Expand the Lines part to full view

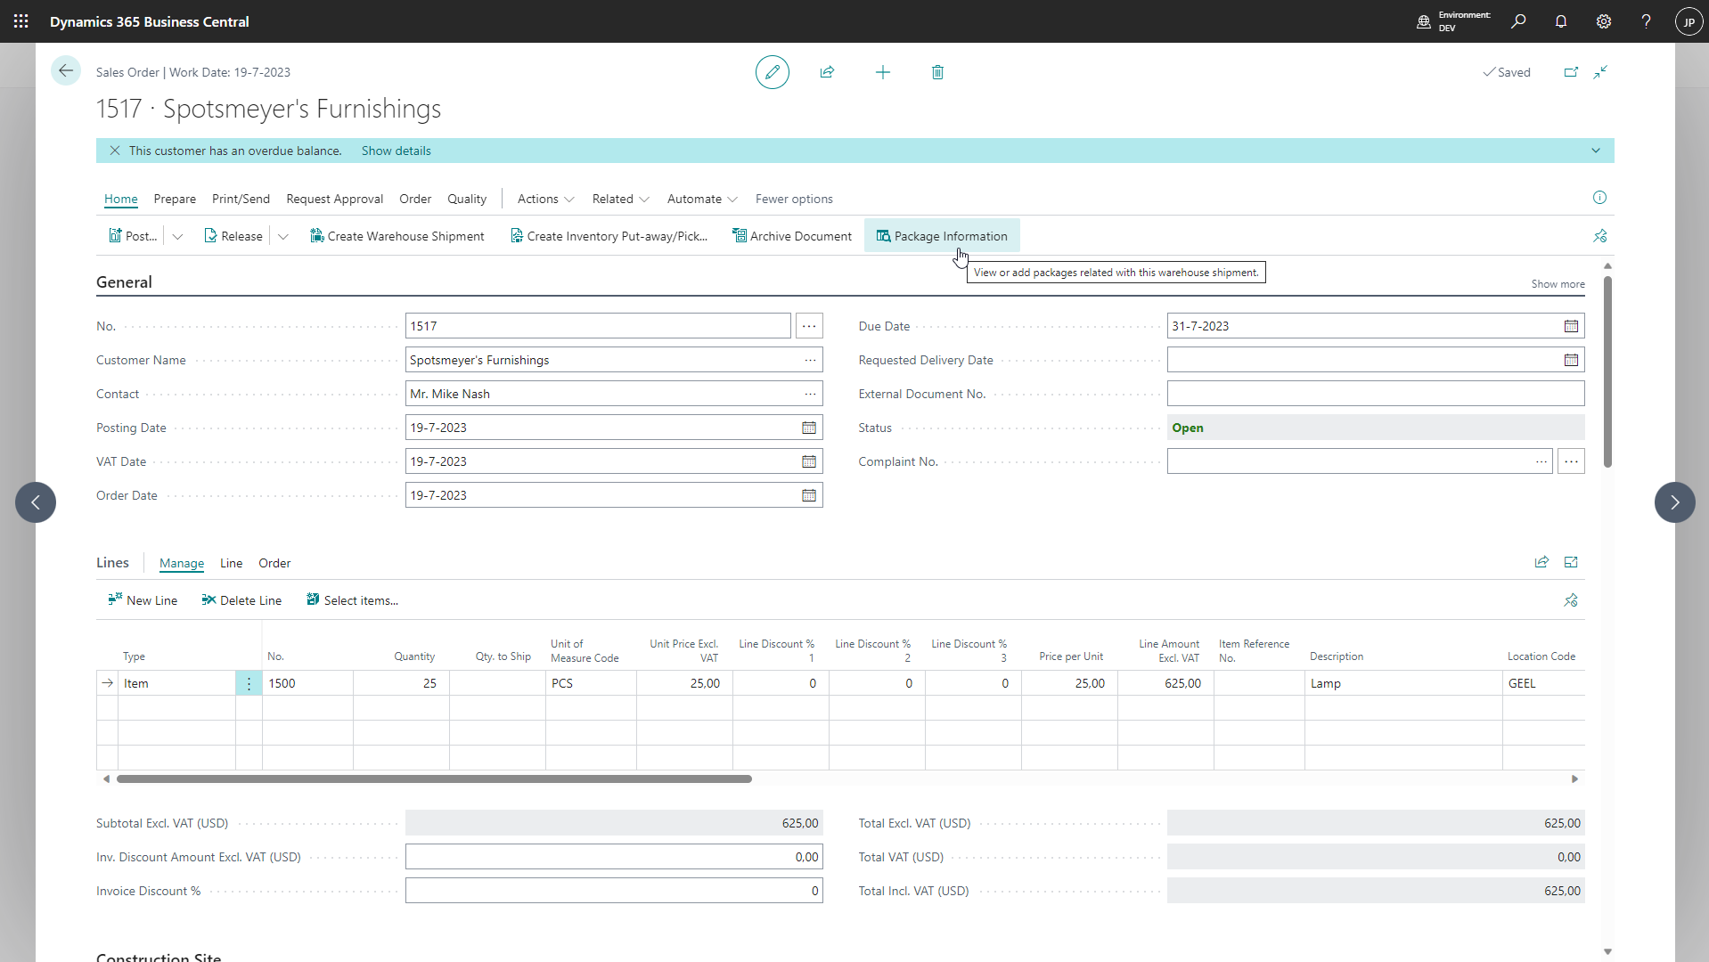point(1571,562)
